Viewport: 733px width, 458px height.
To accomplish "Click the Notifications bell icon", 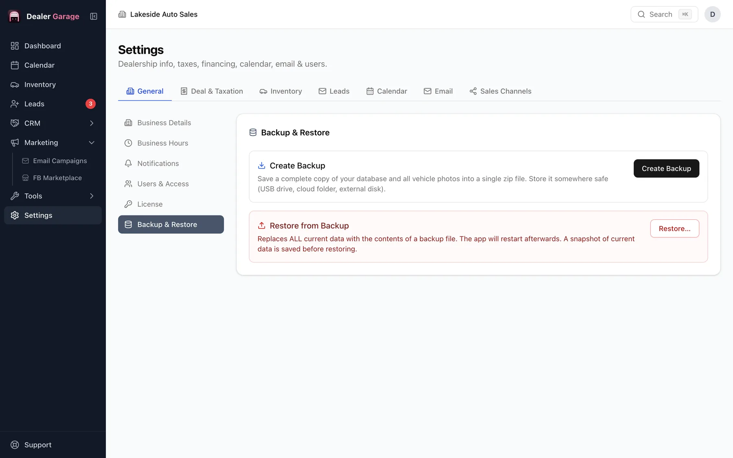I will pos(128,164).
